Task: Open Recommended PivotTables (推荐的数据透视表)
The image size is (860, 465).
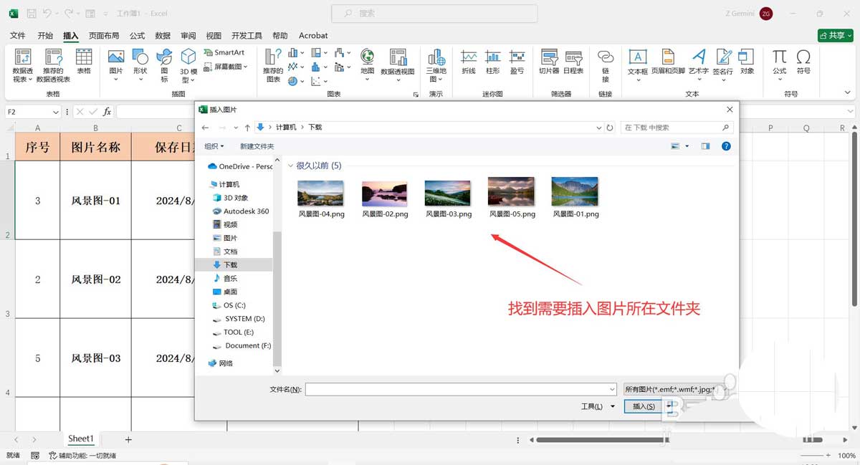Action: tap(53, 65)
